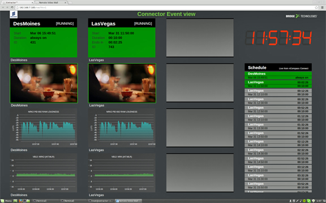Screen dimensions: 326x203
Task: Open a new browser tab
Action: [70, 2]
